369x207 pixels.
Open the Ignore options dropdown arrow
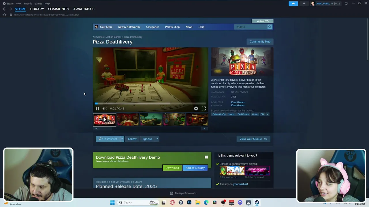(x=157, y=139)
